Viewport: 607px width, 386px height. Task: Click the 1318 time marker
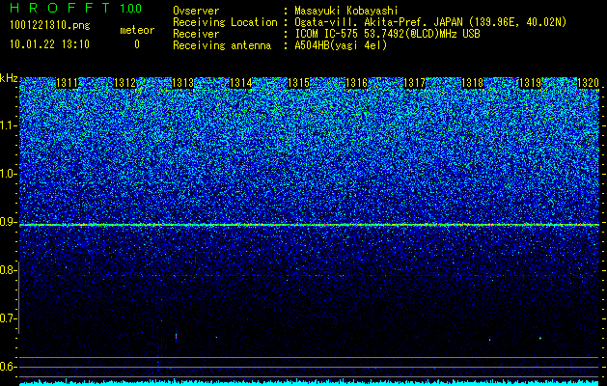473,83
